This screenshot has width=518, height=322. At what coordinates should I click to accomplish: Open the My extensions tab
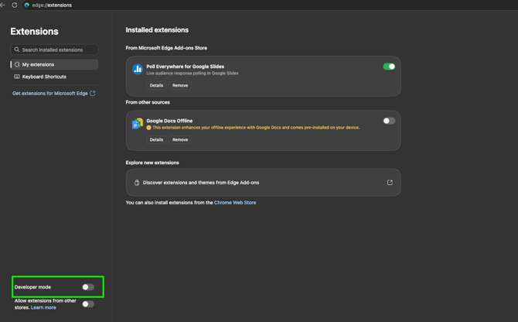click(x=55, y=64)
